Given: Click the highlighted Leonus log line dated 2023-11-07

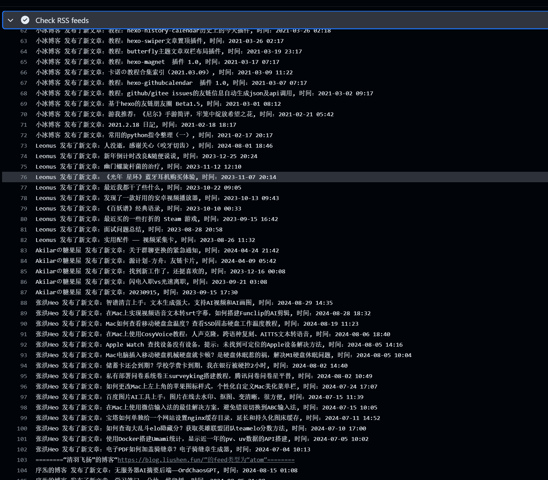Looking at the screenshot, I should [156, 177].
